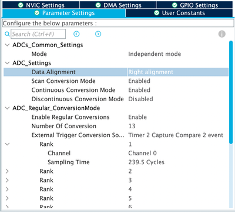
Task: Focus the Search (Ctrl+F) field
Action: (38, 34)
